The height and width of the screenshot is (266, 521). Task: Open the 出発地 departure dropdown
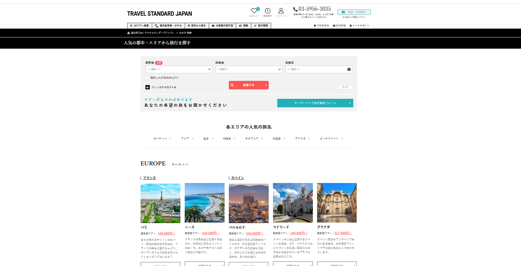(x=249, y=69)
